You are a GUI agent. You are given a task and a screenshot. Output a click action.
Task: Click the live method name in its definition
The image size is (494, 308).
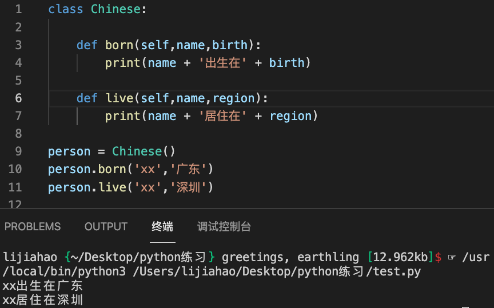tap(119, 98)
